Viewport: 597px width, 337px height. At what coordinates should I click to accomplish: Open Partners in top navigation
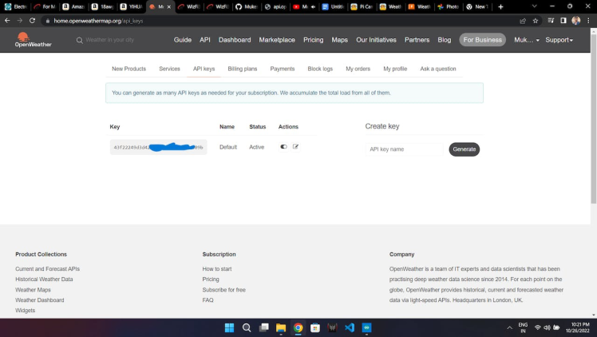coord(417,40)
